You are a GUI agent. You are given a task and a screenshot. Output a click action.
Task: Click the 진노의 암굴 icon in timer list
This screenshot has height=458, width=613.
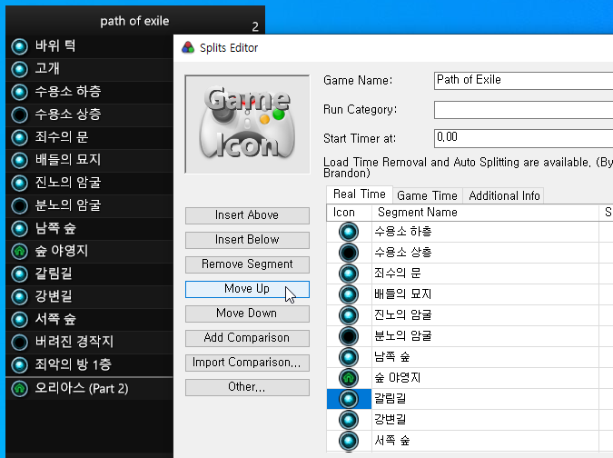point(20,183)
